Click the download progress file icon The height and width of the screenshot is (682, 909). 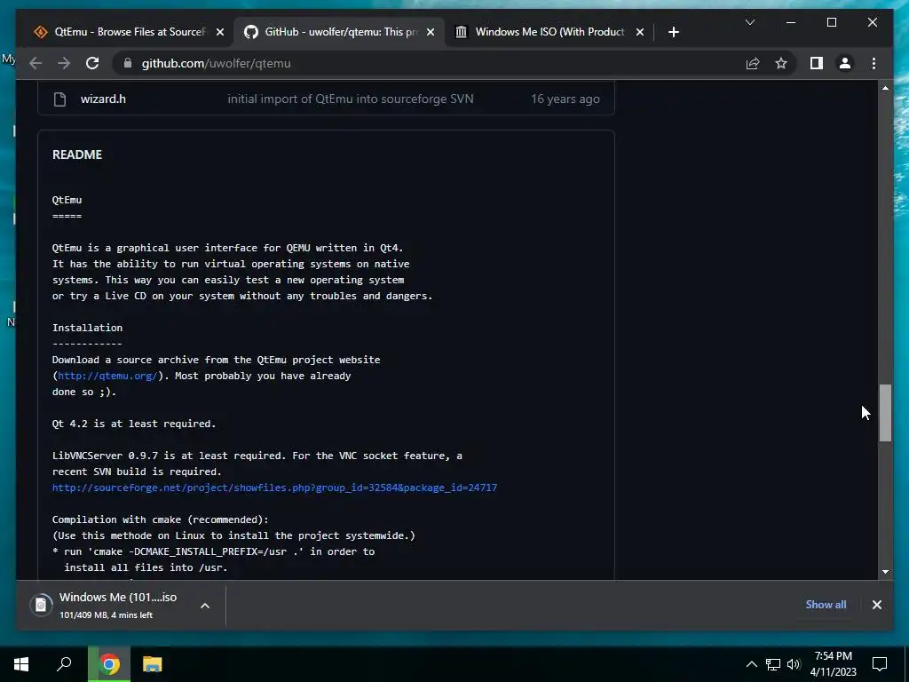point(41,605)
